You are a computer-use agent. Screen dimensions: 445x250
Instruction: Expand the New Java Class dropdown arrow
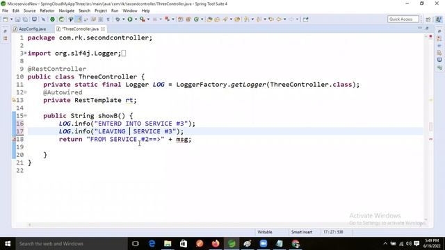tap(202, 19)
